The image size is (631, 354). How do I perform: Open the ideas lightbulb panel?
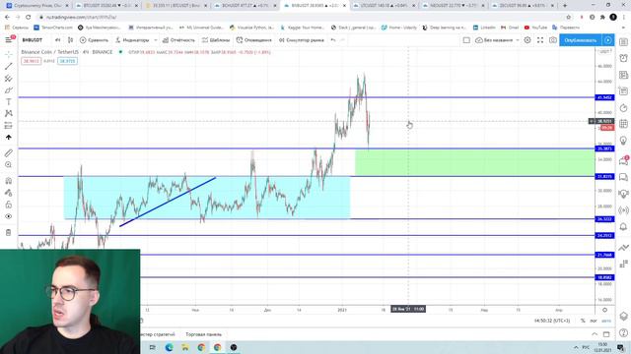[623, 141]
